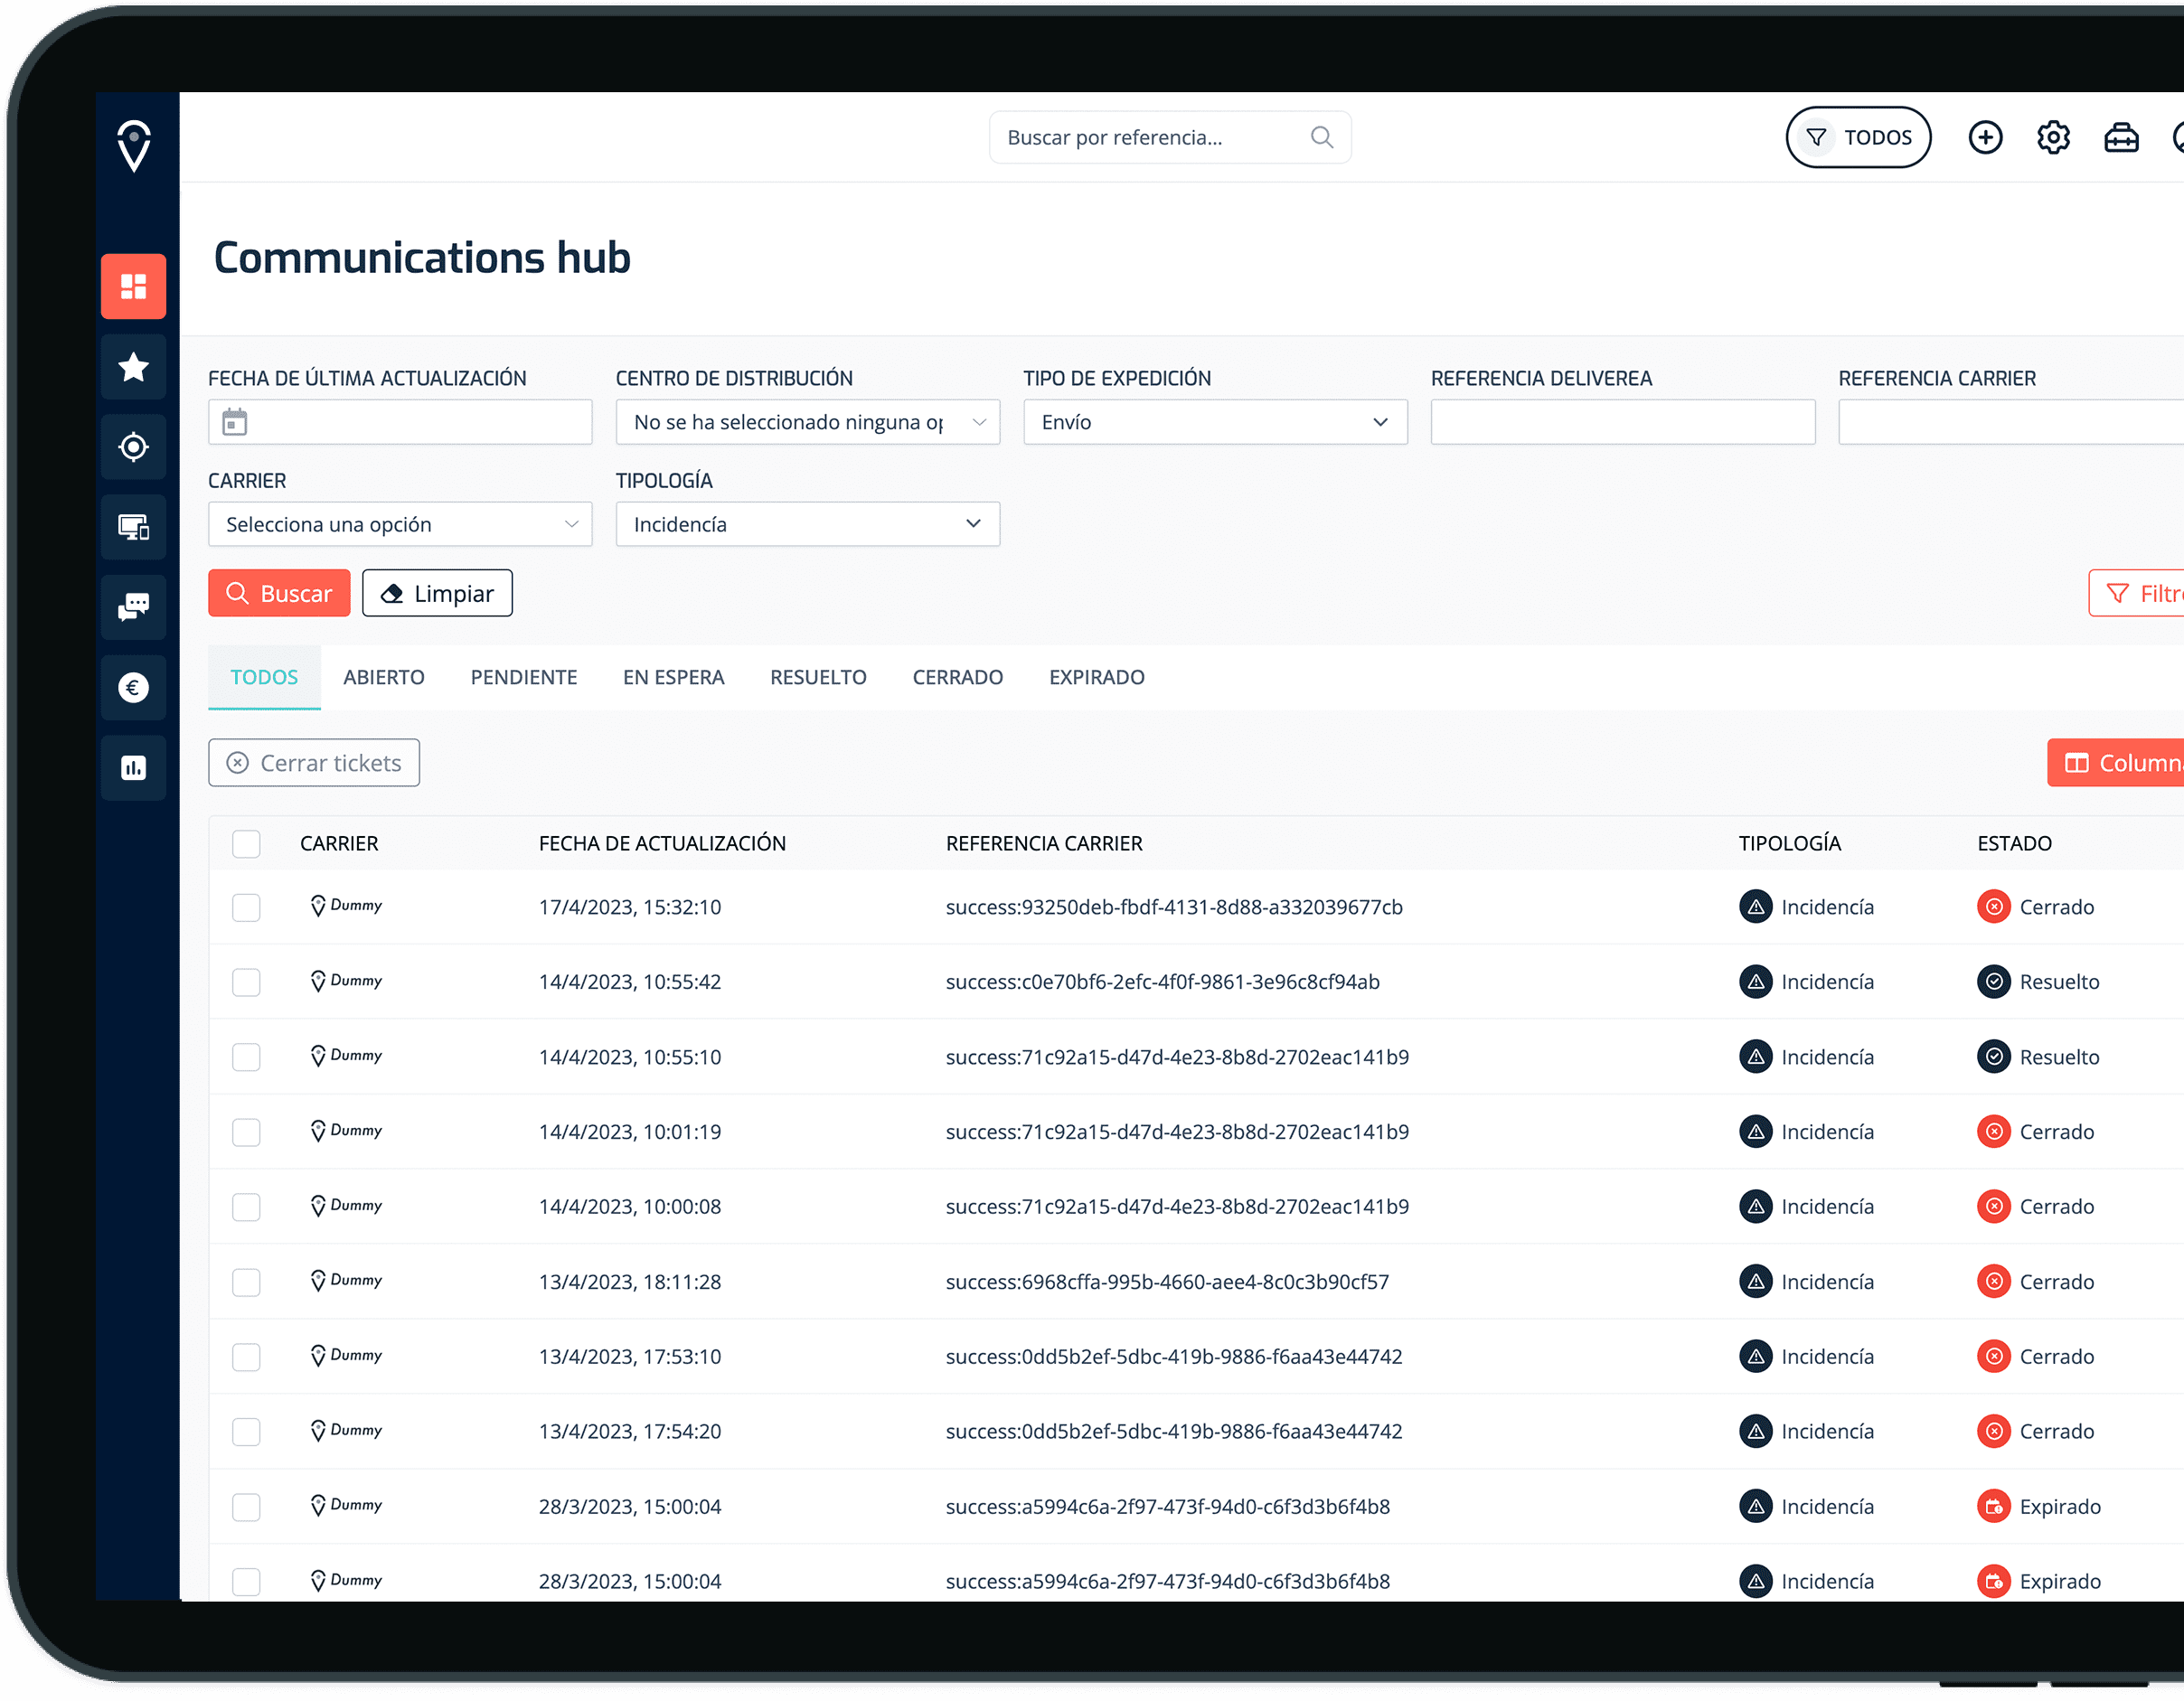Open the tracking target sidebar icon
Image resolution: width=2184 pixels, height=1701 pixels.
coord(134,447)
